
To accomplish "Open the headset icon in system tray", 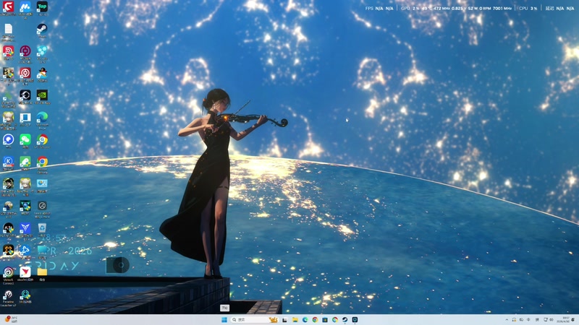I will point(514,319).
